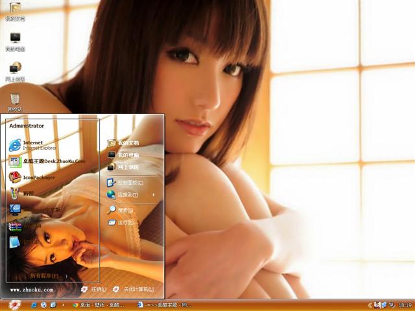Image resolution: width=415 pixels, height=311 pixels.
Task: Launch Internet Explorer from start menu
Action: 33,145
